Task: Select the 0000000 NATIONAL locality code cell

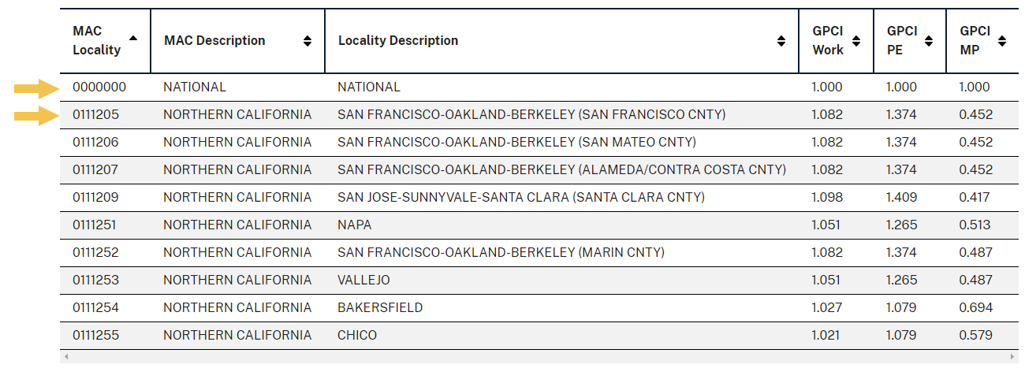Action: pyautogui.click(x=99, y=87)
